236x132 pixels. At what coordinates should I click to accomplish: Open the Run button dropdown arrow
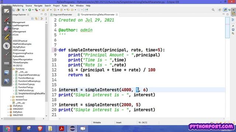(33, 10)
